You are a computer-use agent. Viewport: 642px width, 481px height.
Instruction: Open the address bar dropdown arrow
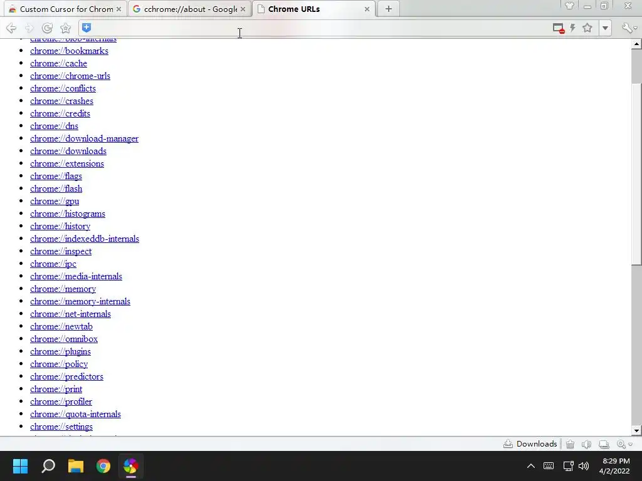[605, 28]
